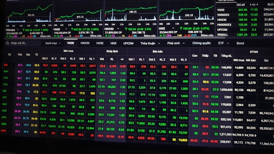Open the Danh mục dropdown
This screenshot has height=154, width=274.
pos(53,43)
